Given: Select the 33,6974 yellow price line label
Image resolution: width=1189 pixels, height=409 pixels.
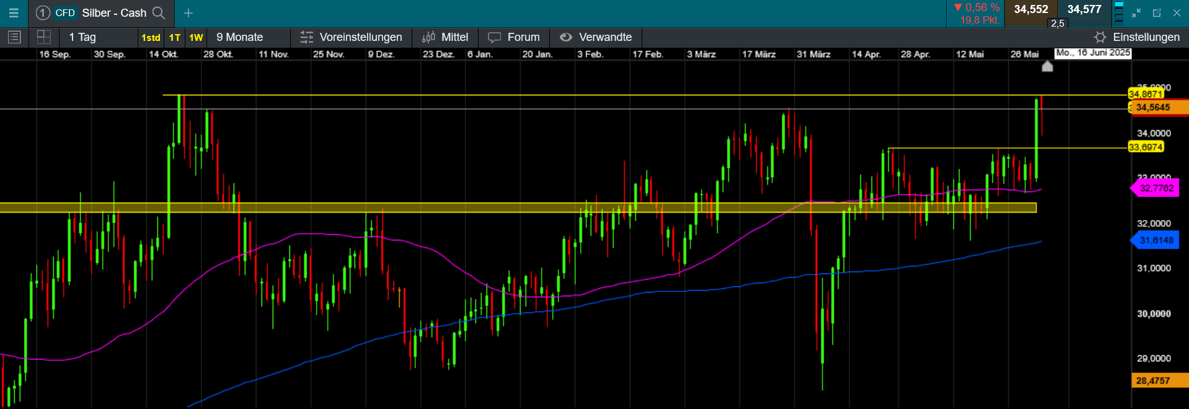Looking at the screenshot, I should [1145, 147].
